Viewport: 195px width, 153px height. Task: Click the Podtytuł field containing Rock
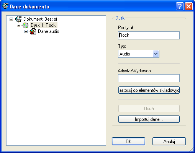[149, 35]
